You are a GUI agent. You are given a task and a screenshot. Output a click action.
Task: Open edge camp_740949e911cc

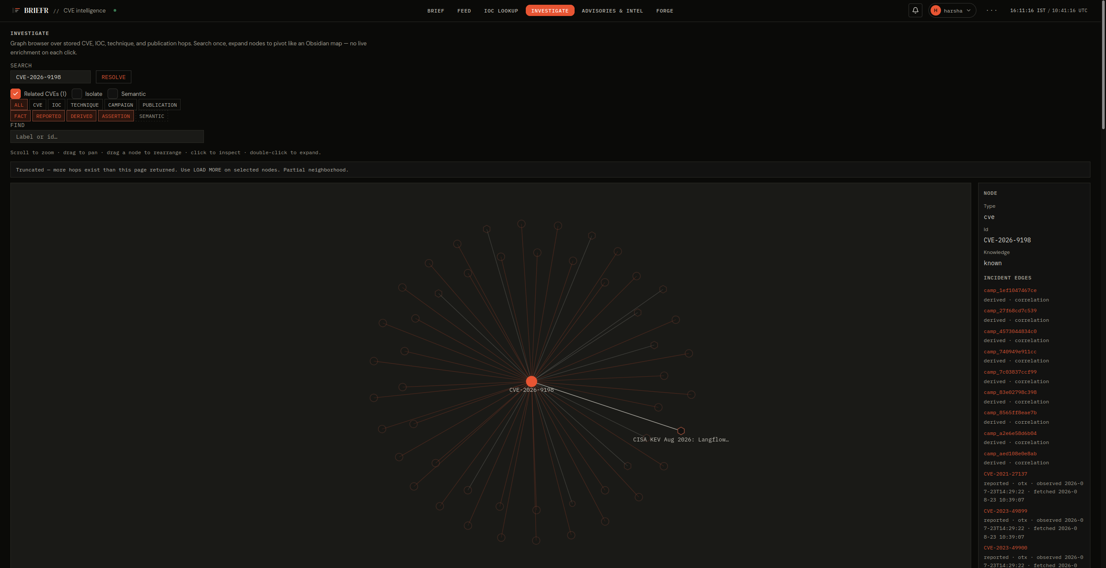pyautogui.click(x=1010, y=352)
